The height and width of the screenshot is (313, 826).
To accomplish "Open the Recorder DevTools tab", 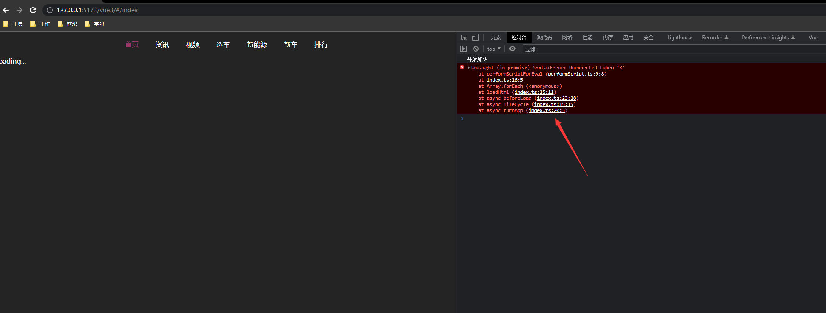I will (x=715, y=38).
